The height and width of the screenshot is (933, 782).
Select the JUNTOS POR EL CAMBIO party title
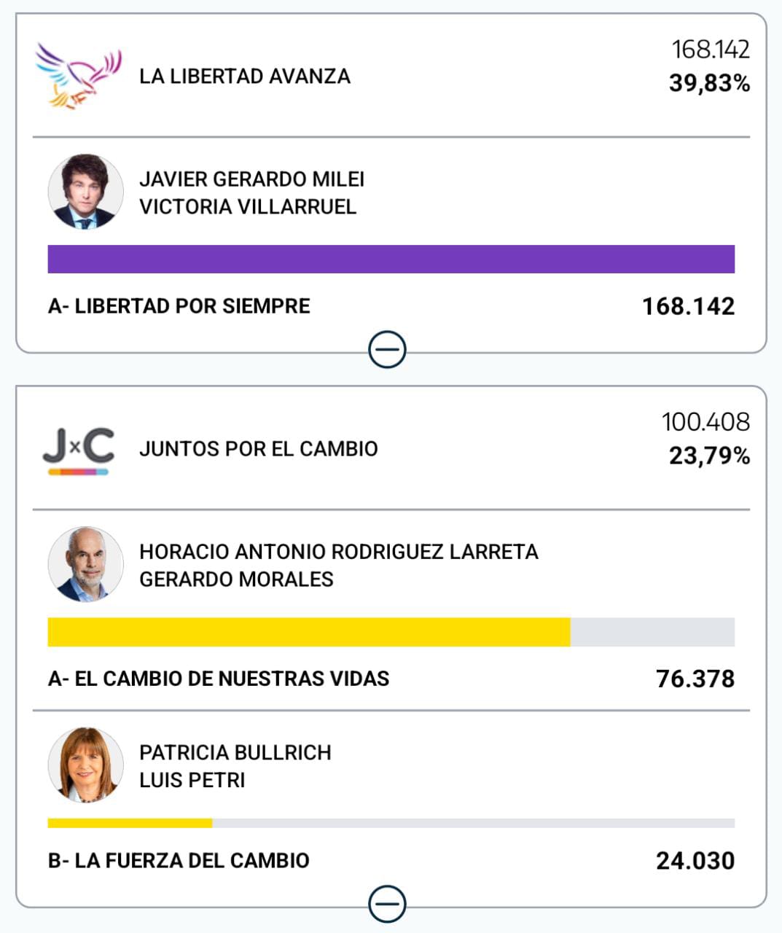pos(258,449)
